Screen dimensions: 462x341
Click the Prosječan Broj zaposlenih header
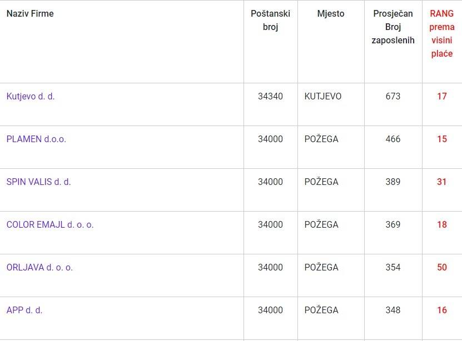click(x=393, y=27)
